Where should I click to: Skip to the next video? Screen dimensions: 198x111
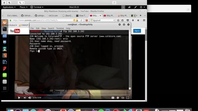[25, 98]
